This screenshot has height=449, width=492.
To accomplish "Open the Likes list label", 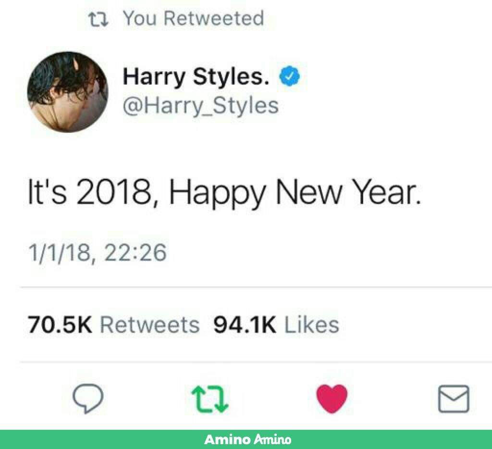I will pyautogui.click(x=312, y=324).
